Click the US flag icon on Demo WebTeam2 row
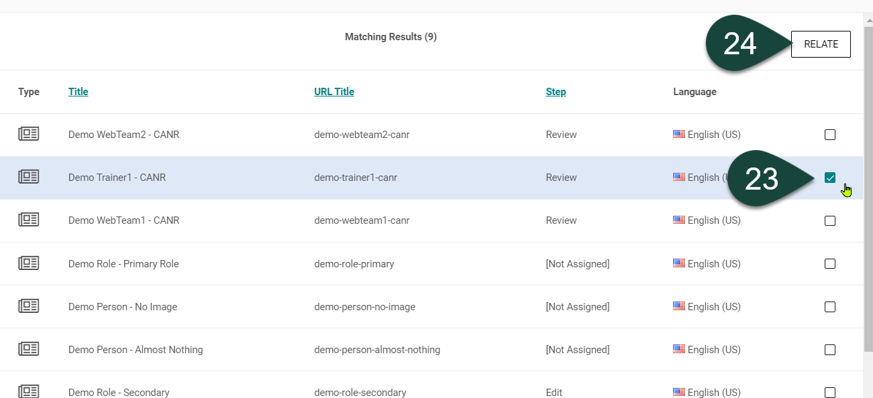Screen dimensions: 873x398 point(679,134)
